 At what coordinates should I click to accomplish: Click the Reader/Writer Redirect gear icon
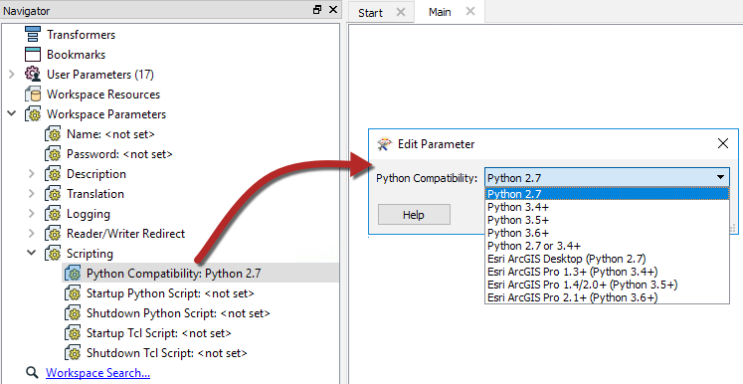[x=53, y=234]
